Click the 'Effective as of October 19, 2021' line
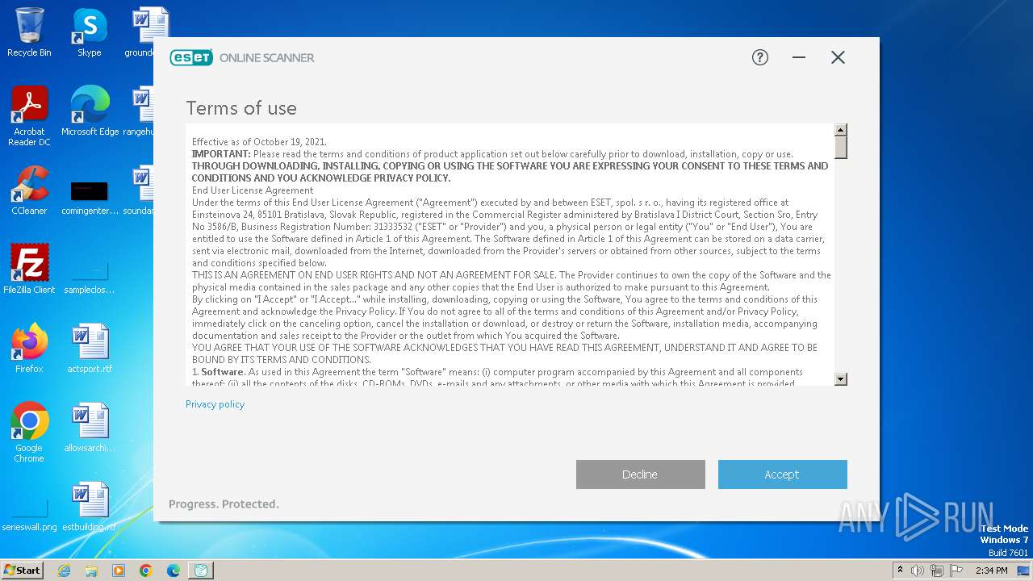 point(259,142)
